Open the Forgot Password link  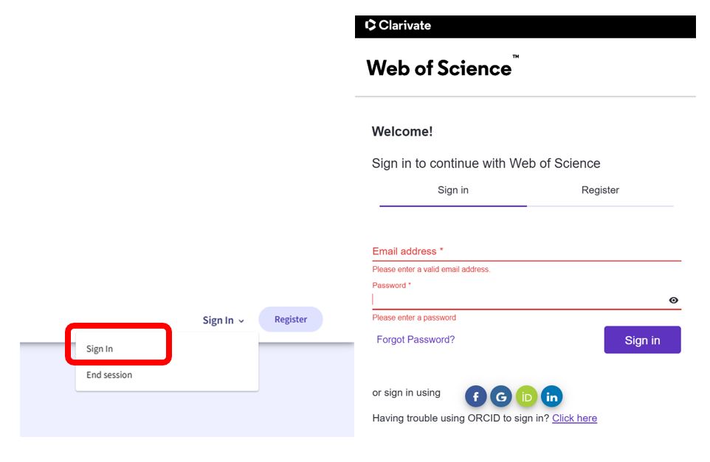pyautogui.click(x=416, y=340)
